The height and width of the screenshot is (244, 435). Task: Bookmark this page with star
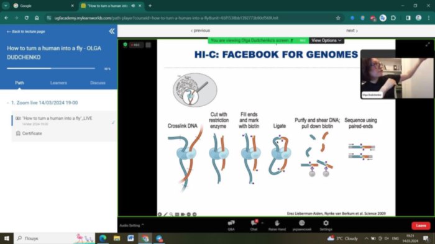[x=338, y=18]
